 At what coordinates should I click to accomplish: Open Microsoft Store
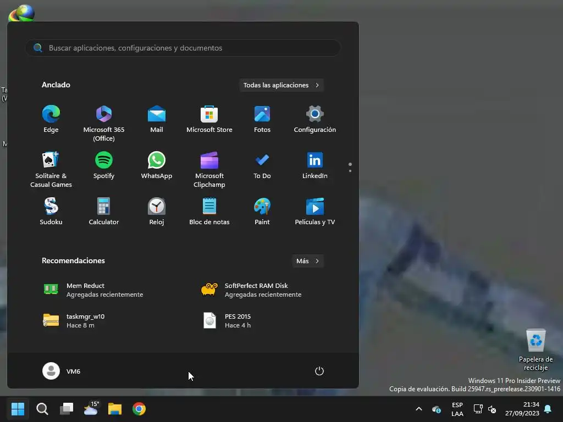[209, 119]
